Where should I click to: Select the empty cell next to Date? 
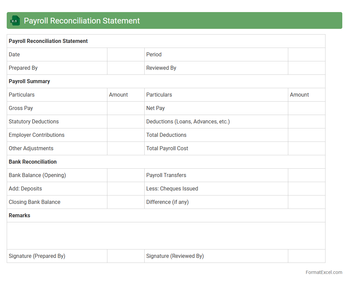[126, 55]
